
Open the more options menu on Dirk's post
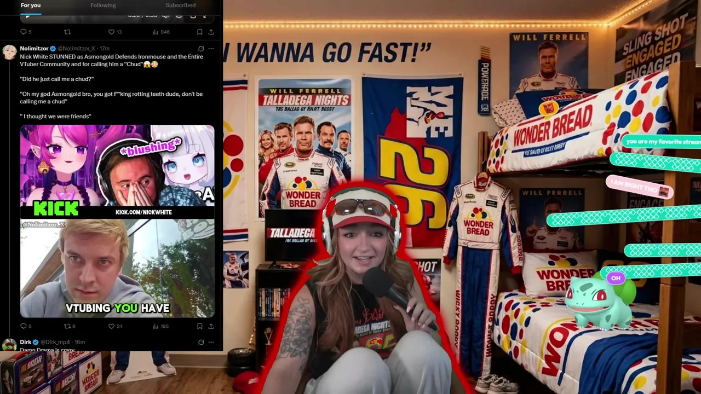pyautogui.click(x=211, y=342)
